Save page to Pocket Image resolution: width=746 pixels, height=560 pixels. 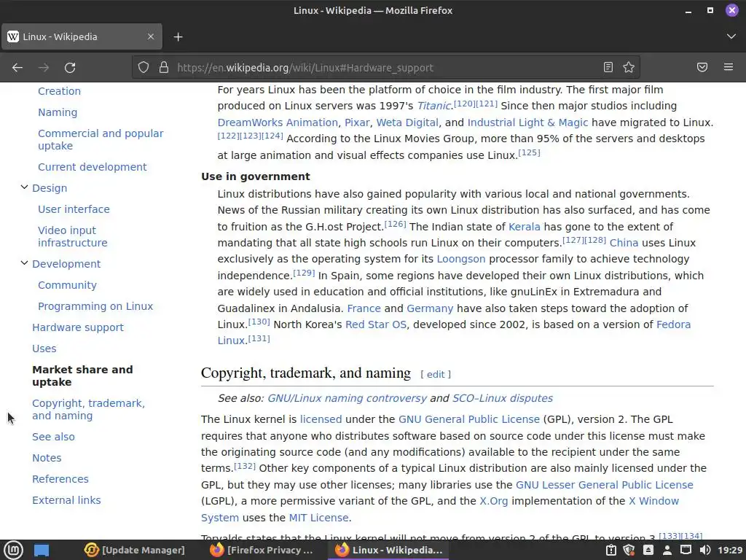[702, 67]
